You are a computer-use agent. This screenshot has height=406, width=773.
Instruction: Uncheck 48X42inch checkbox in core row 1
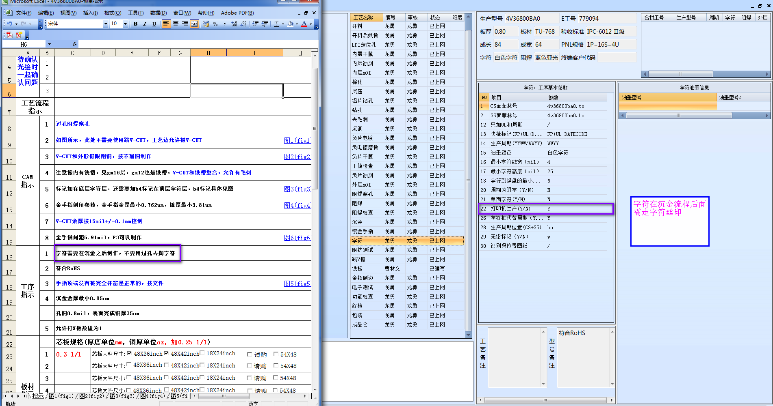coord(166,353)
